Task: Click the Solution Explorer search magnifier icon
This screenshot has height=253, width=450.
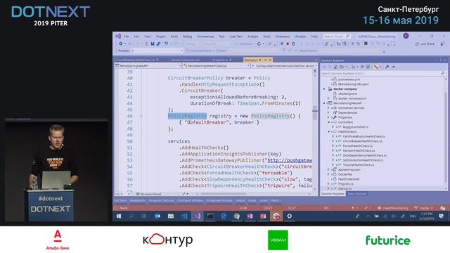Action: 442,73
